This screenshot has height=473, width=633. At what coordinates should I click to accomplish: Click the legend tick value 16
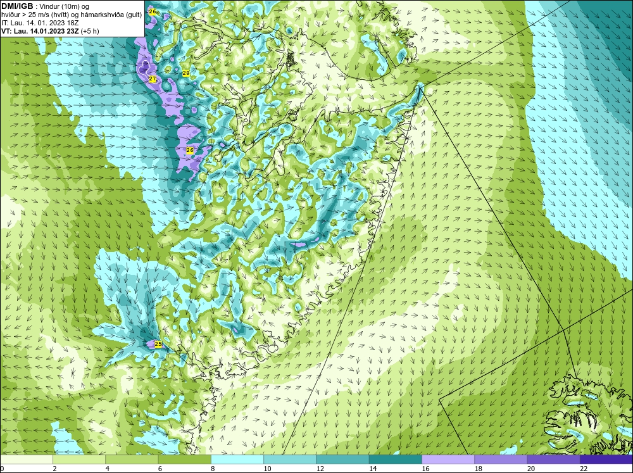tap(425, 469)
